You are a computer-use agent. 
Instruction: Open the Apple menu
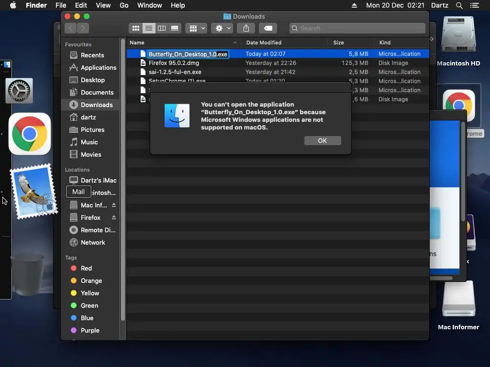[13, 5]
